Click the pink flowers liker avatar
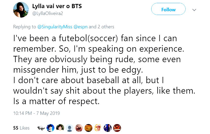The image size is (210, 134). coord(79,128)
